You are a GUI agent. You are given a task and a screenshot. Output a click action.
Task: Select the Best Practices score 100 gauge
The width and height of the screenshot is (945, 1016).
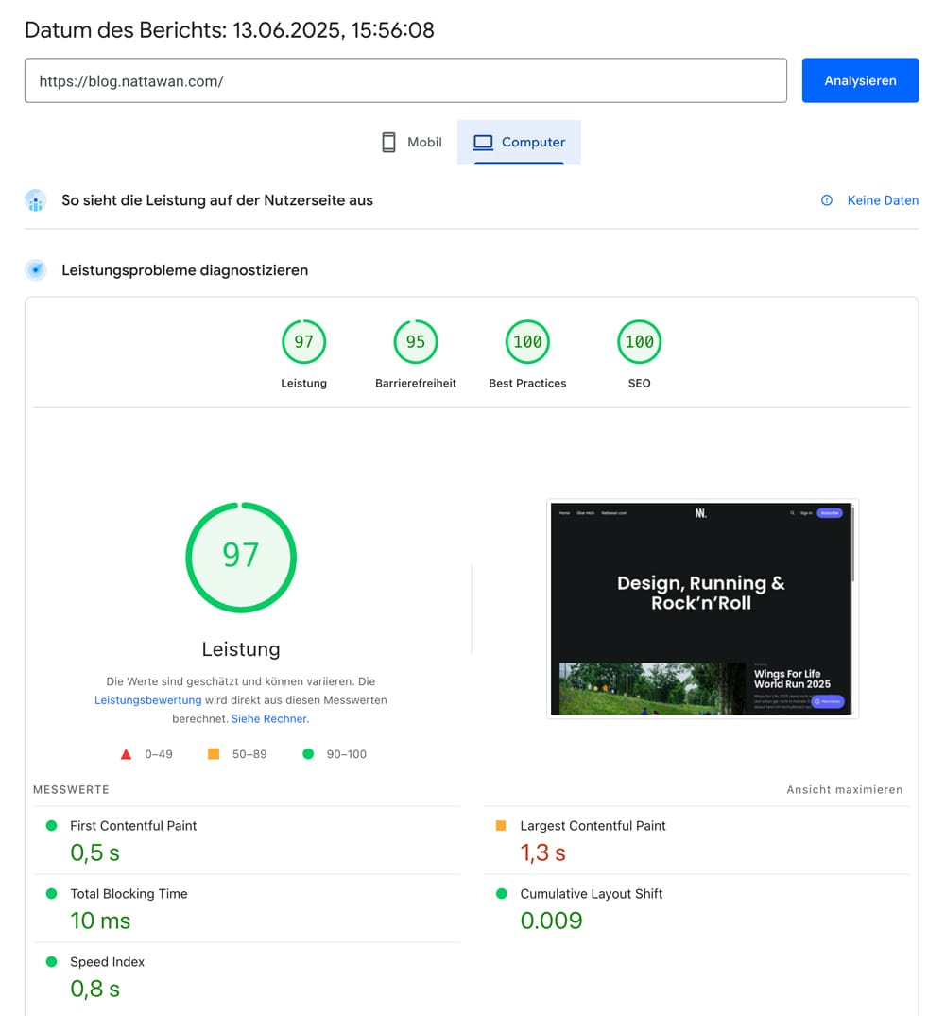click(x=527, y=342)
